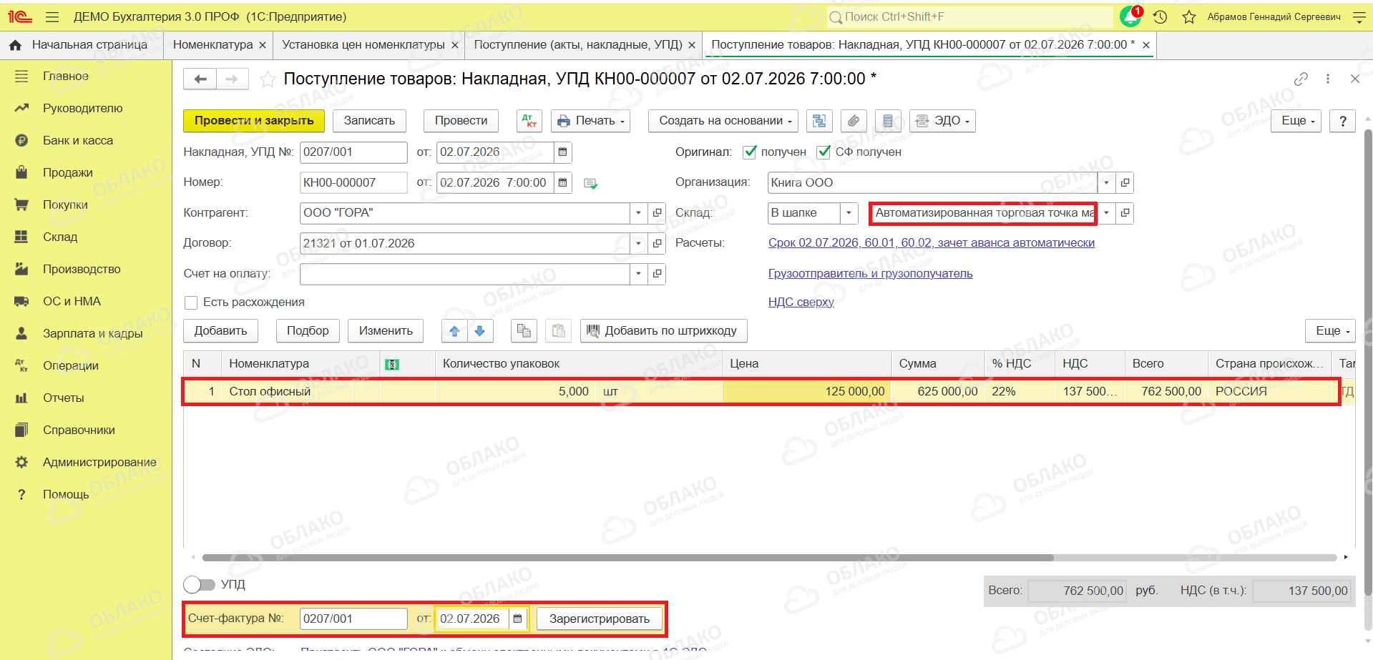This screenshot has height=660, width=1373.
Task: Click the green icon after document time
Action: pos(590,184)
